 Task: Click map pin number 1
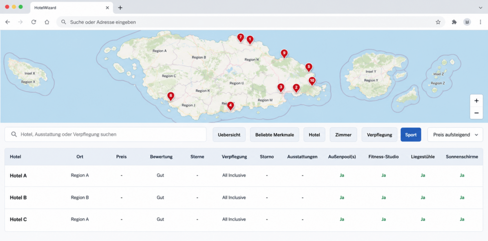pyautogui.click(x=250, y=40)
